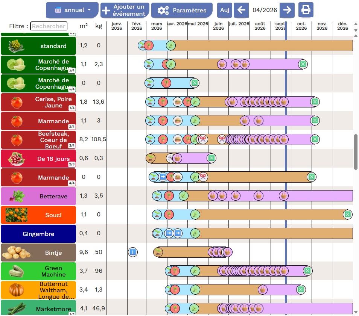359x316 pixels.
Task: Select Butternut Waltham crop label
Action: [x=38, y=290]
